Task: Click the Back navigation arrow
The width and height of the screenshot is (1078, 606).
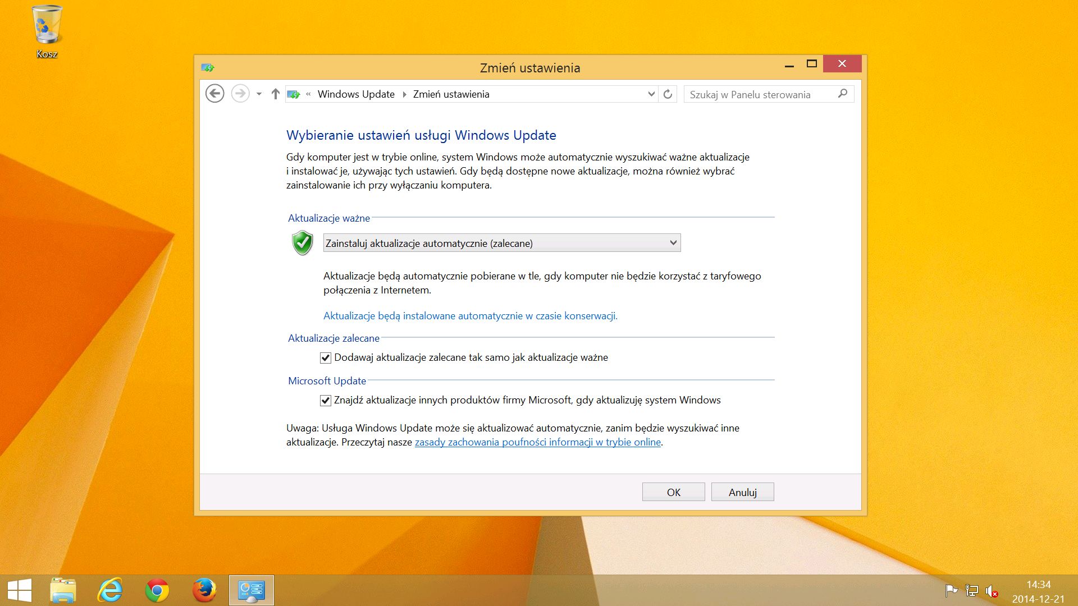Action: click(214, 94)
